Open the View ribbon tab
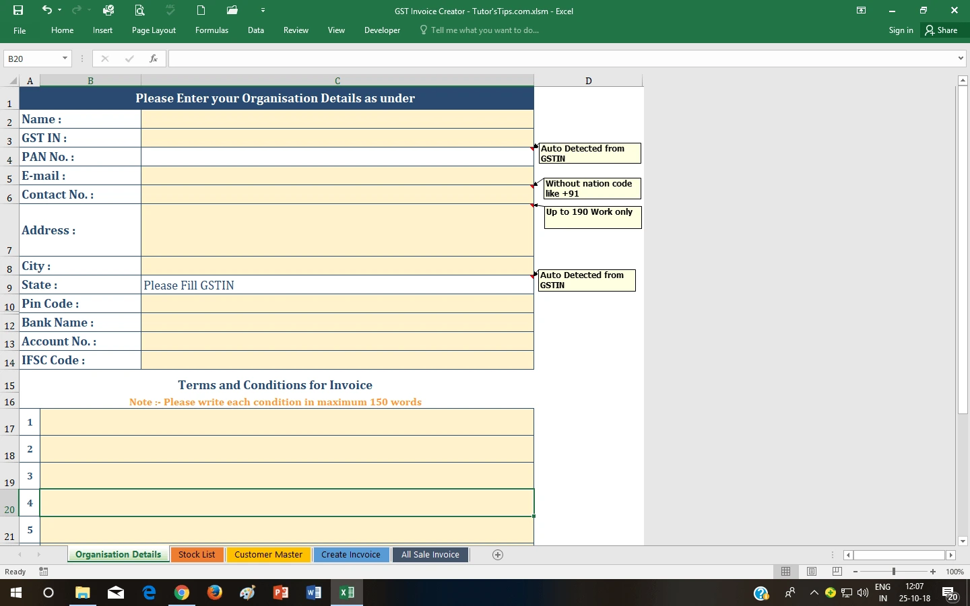The image size is (970, 606). tap(336, 30)
